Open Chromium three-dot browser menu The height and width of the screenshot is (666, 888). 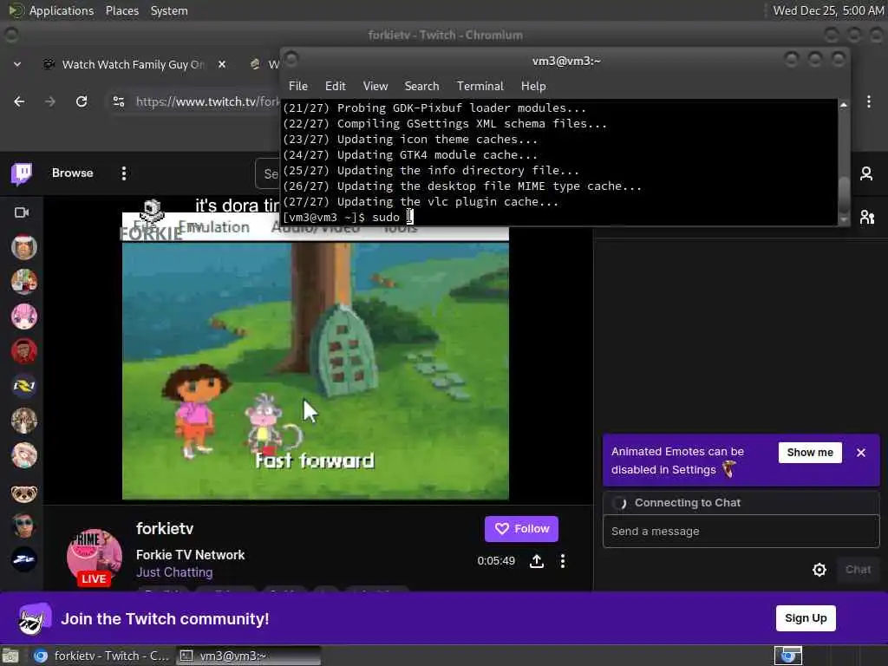click(x=868, y=101)
